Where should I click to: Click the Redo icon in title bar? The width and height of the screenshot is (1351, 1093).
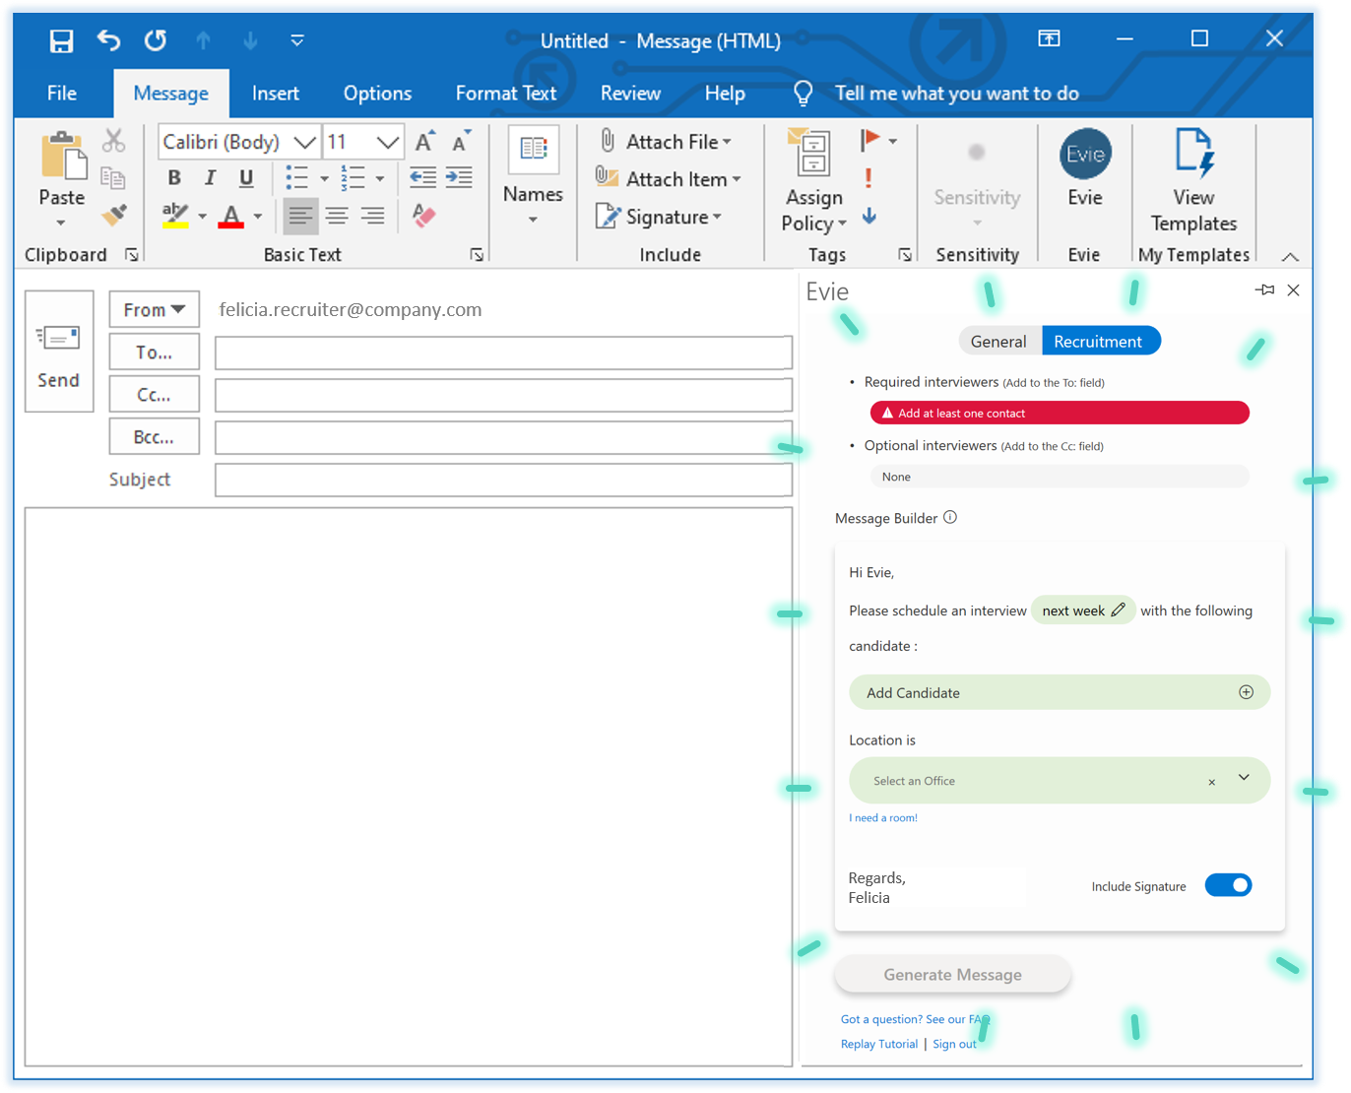click(156, 40)
